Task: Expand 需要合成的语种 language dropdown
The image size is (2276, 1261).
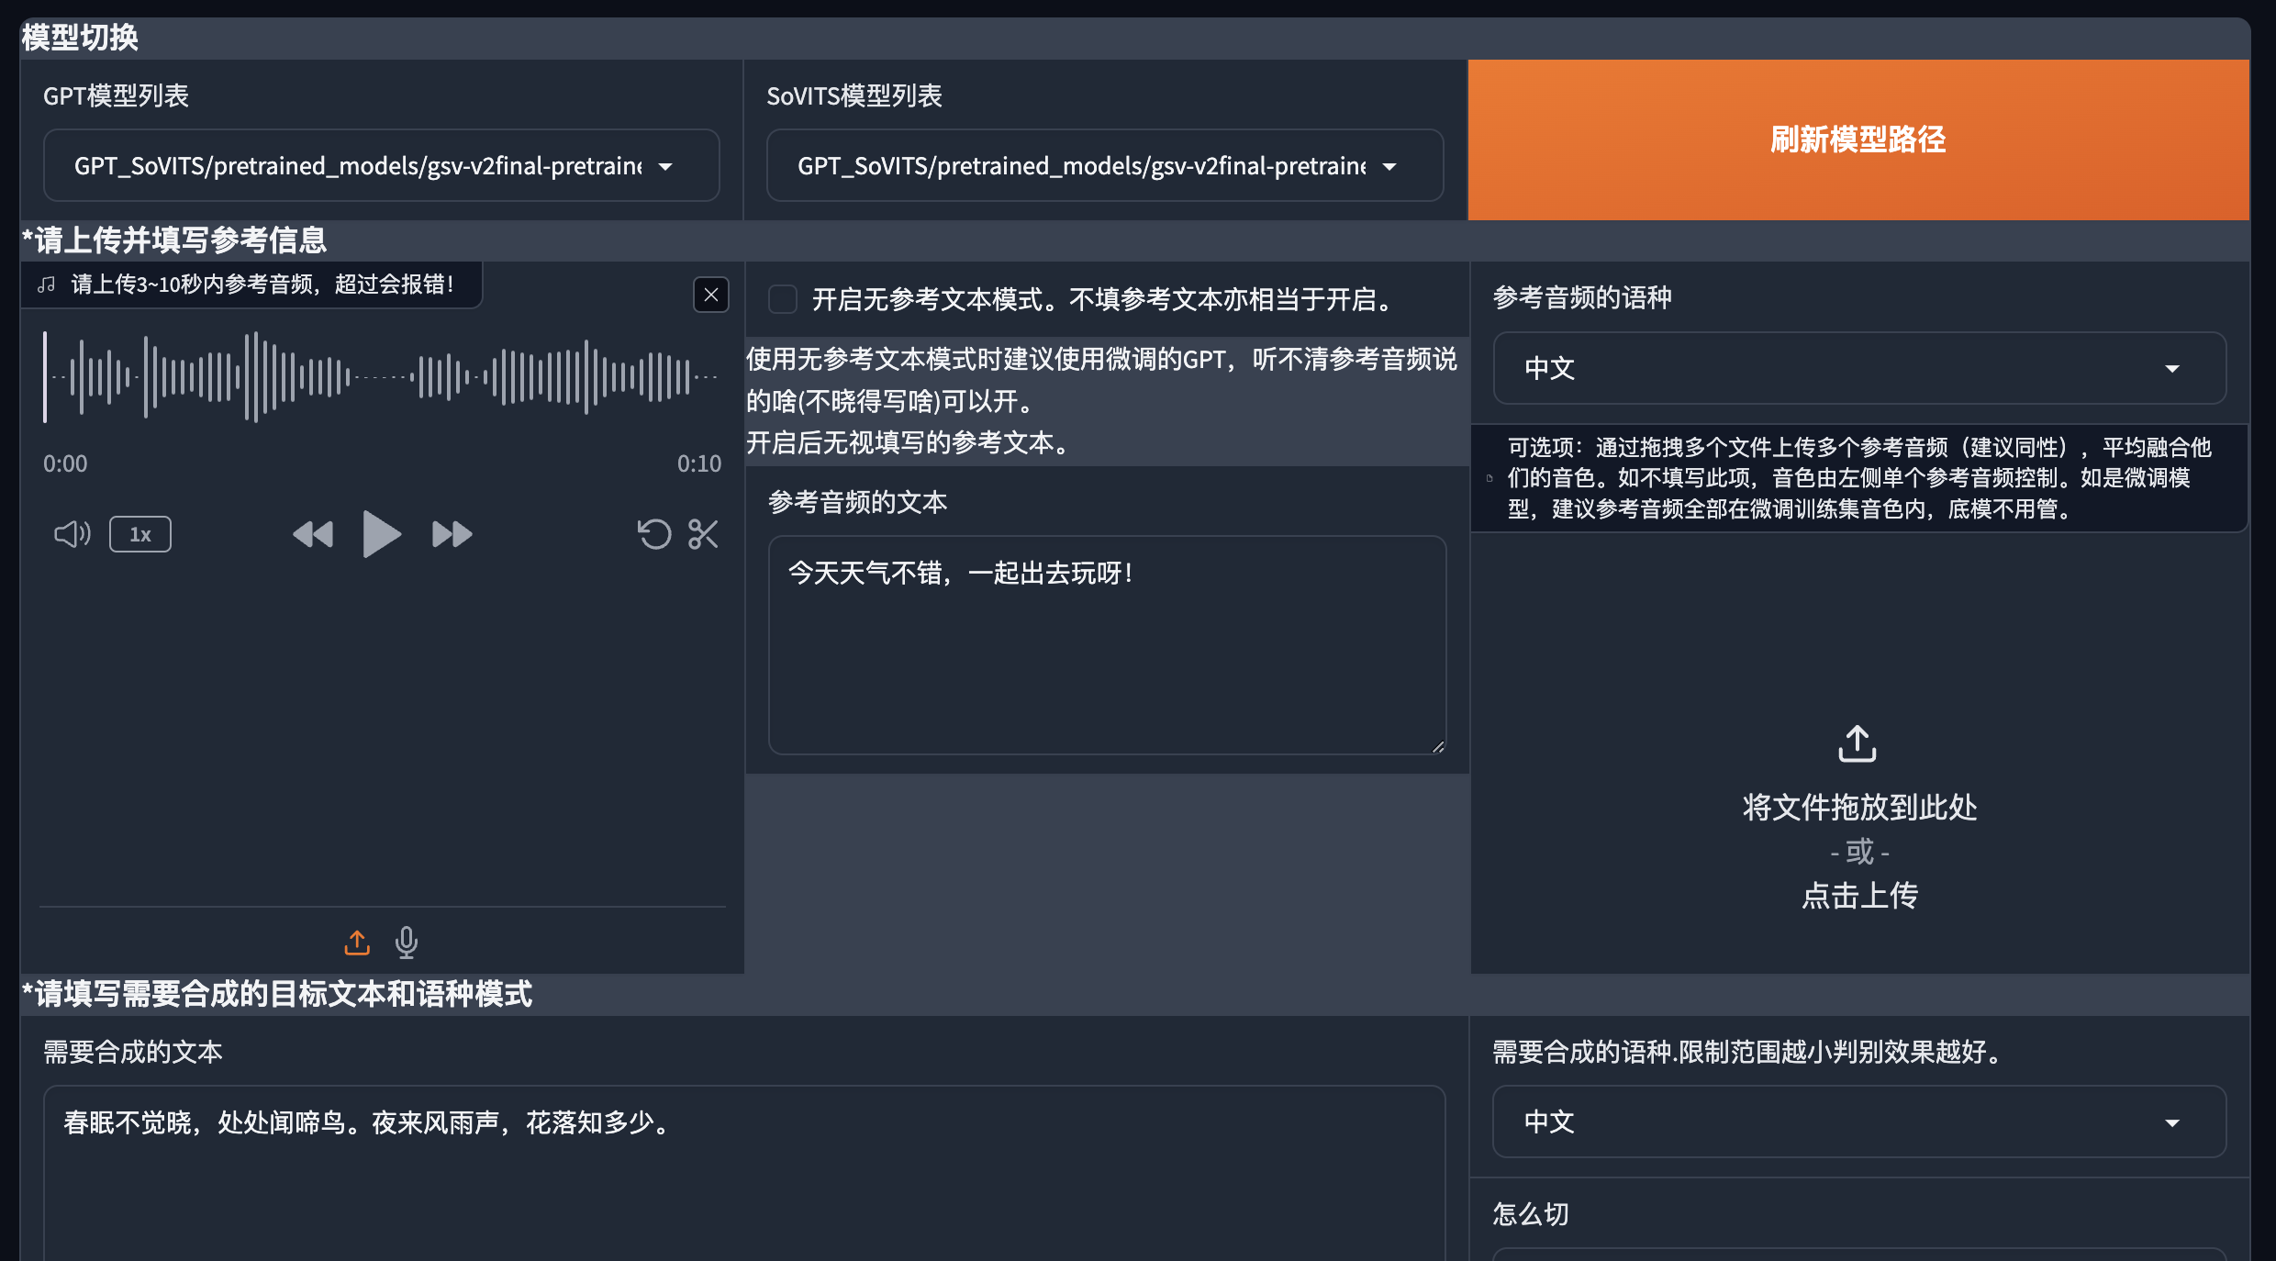Action: pyautogui.click(x=1858, y=1122)
